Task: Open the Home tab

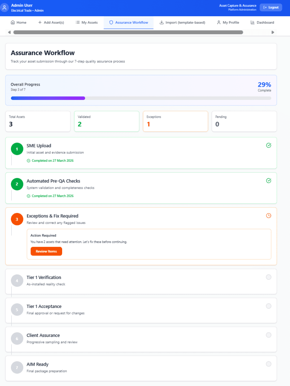Action: (18, 22)
